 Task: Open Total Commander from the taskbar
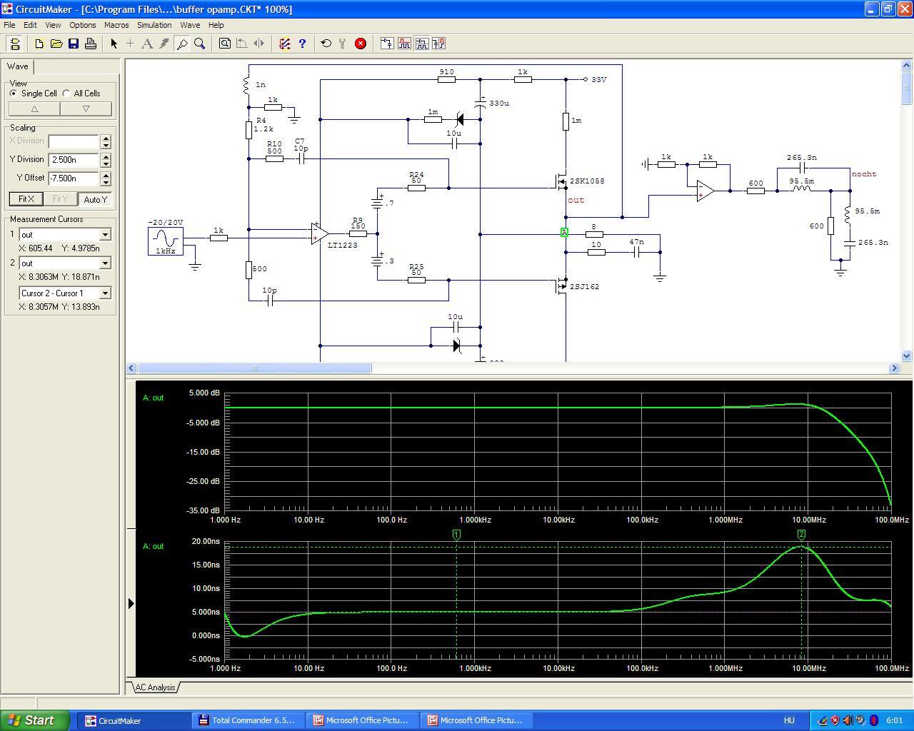(247, 720)
